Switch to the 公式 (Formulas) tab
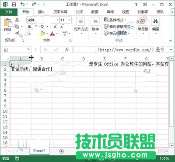 click(79, 12)
